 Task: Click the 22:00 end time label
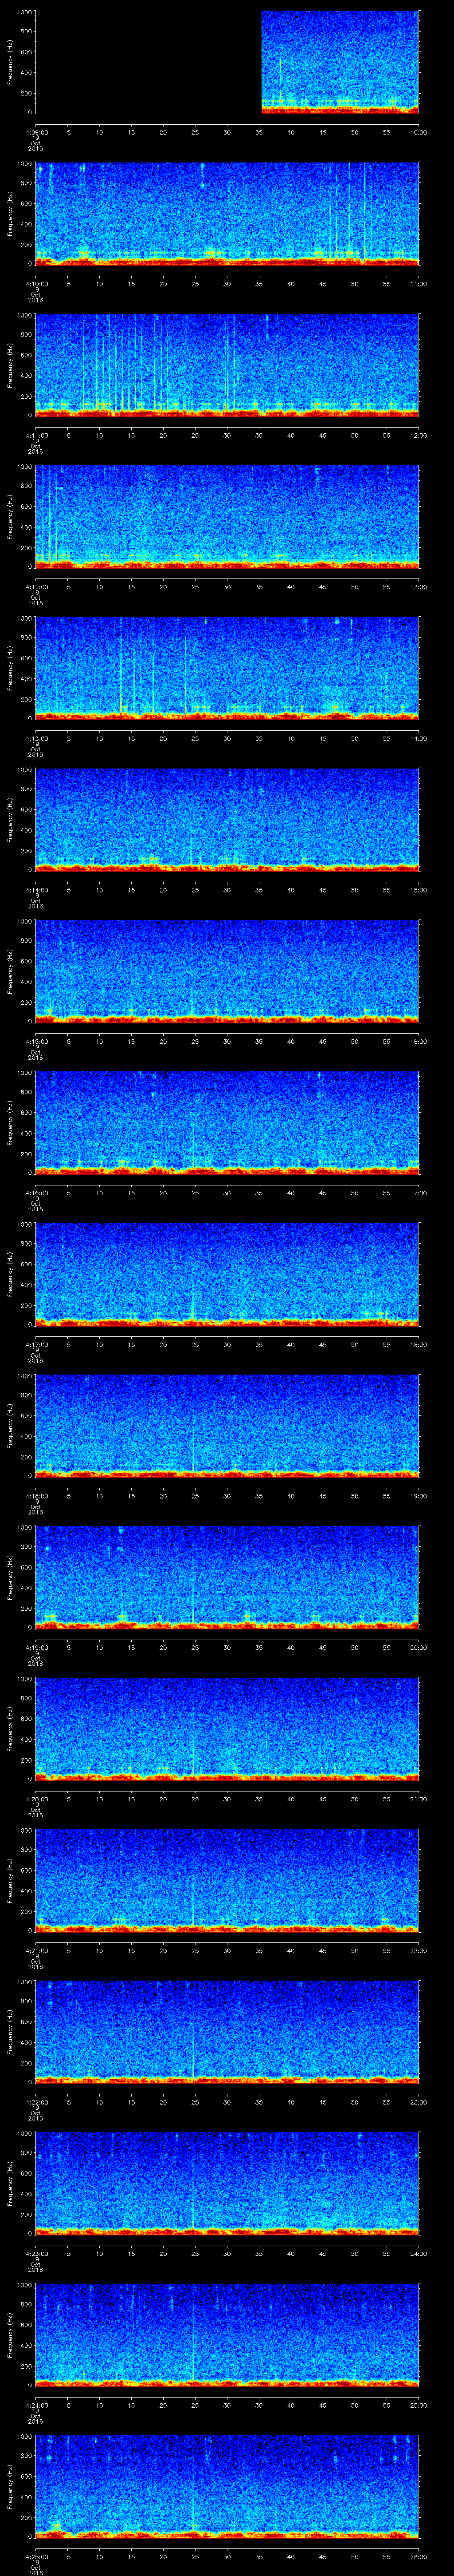coord(418,1950)
